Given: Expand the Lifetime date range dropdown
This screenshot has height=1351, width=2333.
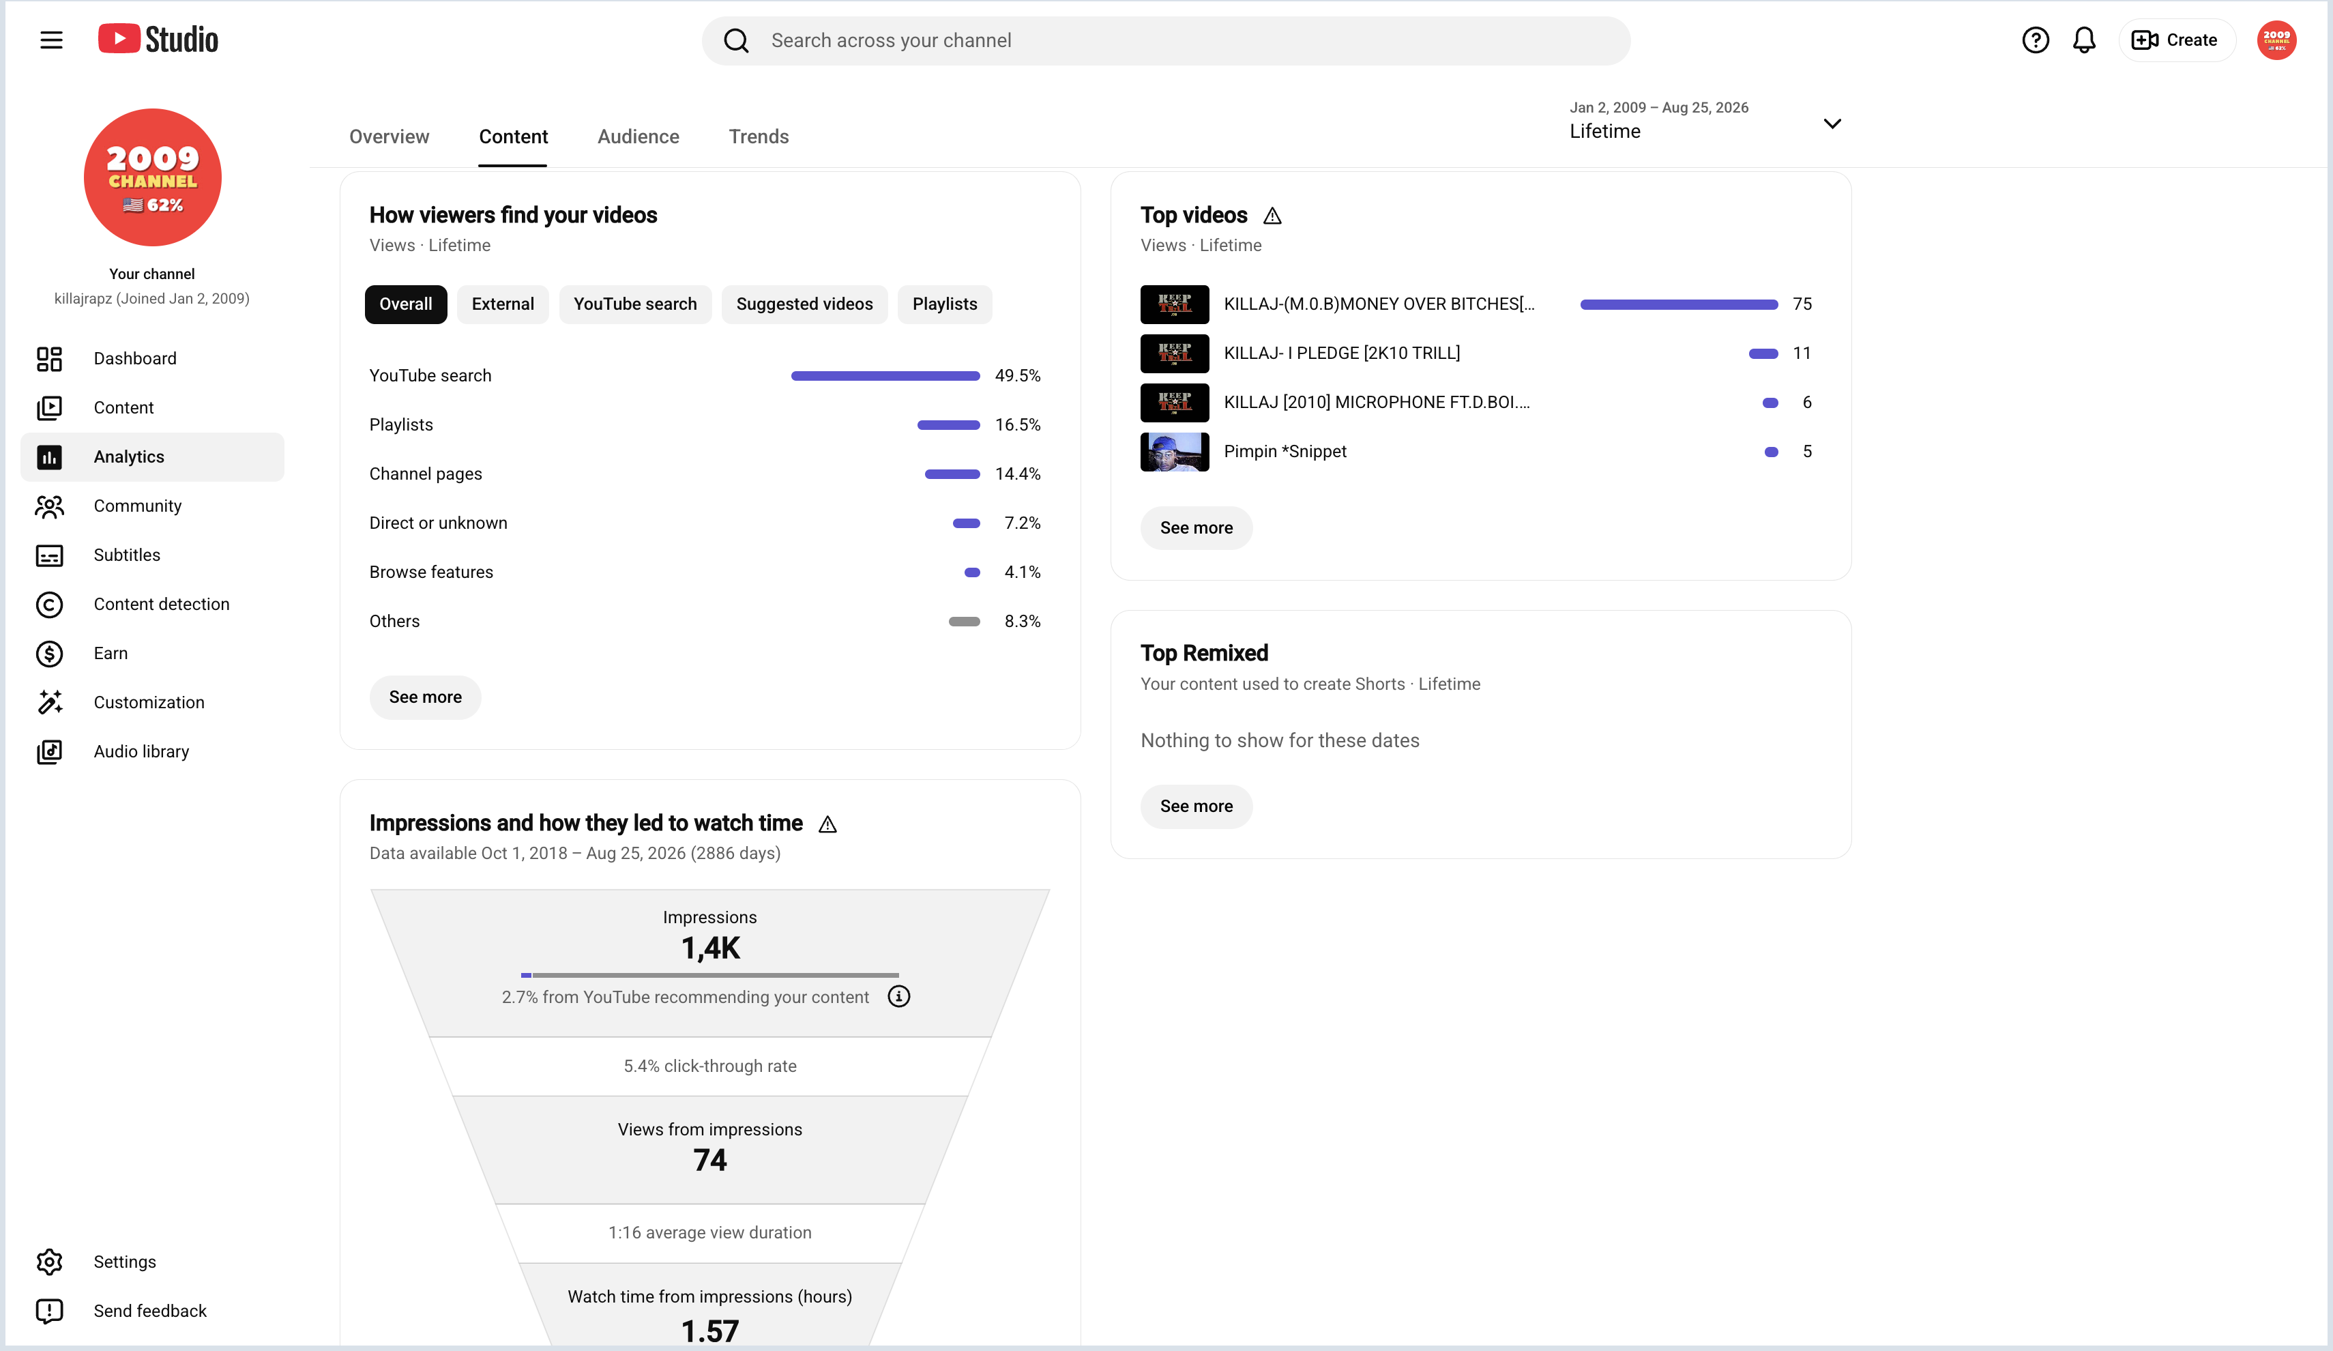Looking at the screenshot, I should (1705, 121).
